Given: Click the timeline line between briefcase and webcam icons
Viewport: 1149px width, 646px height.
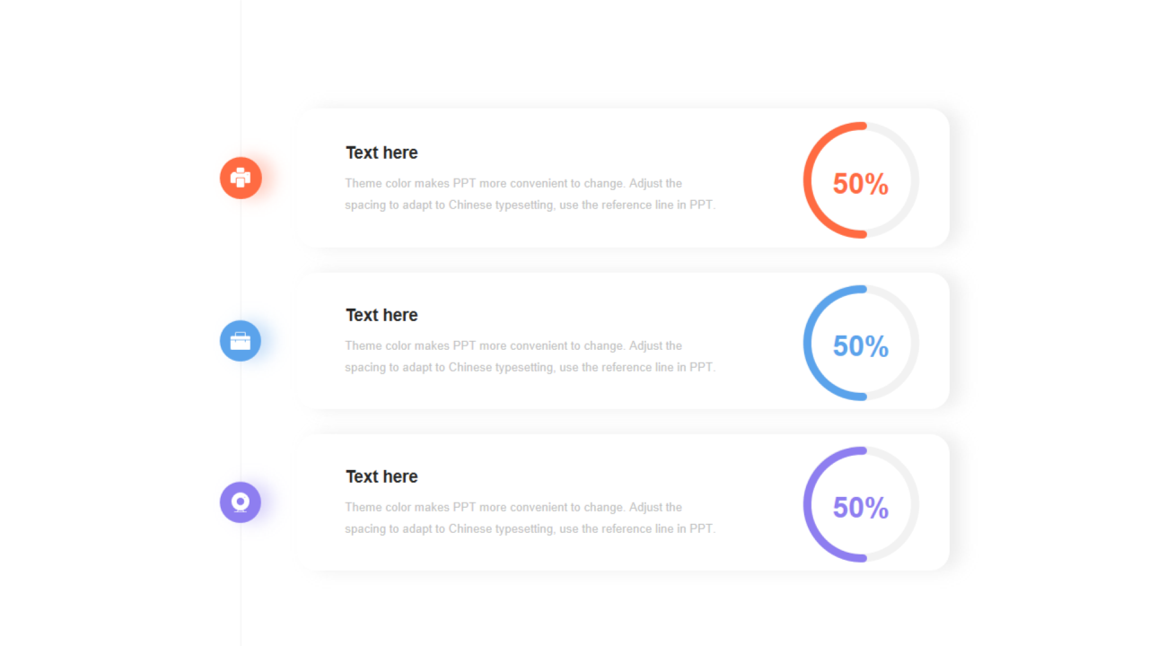Looking at the screenshot, I should point(241,422).
